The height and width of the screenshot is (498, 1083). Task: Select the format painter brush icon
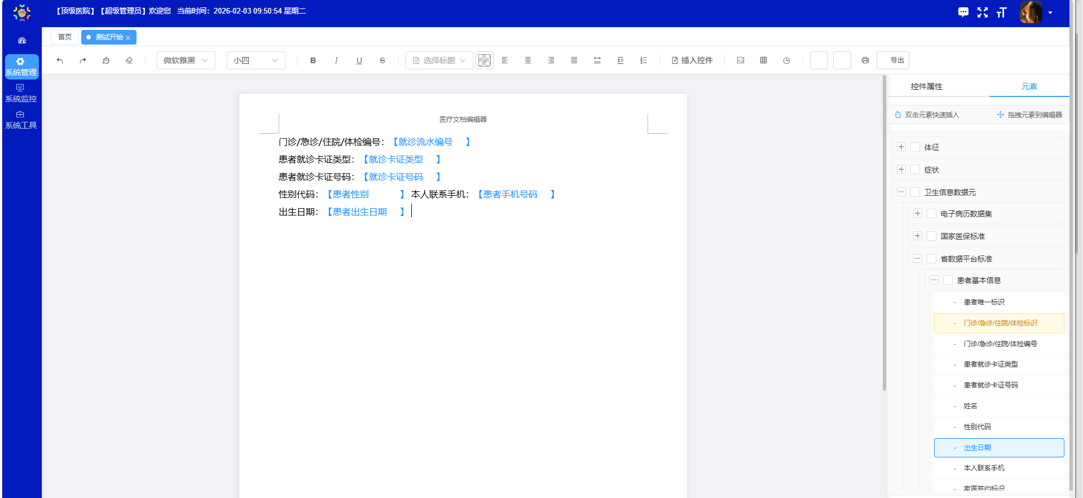pos(106,60)
